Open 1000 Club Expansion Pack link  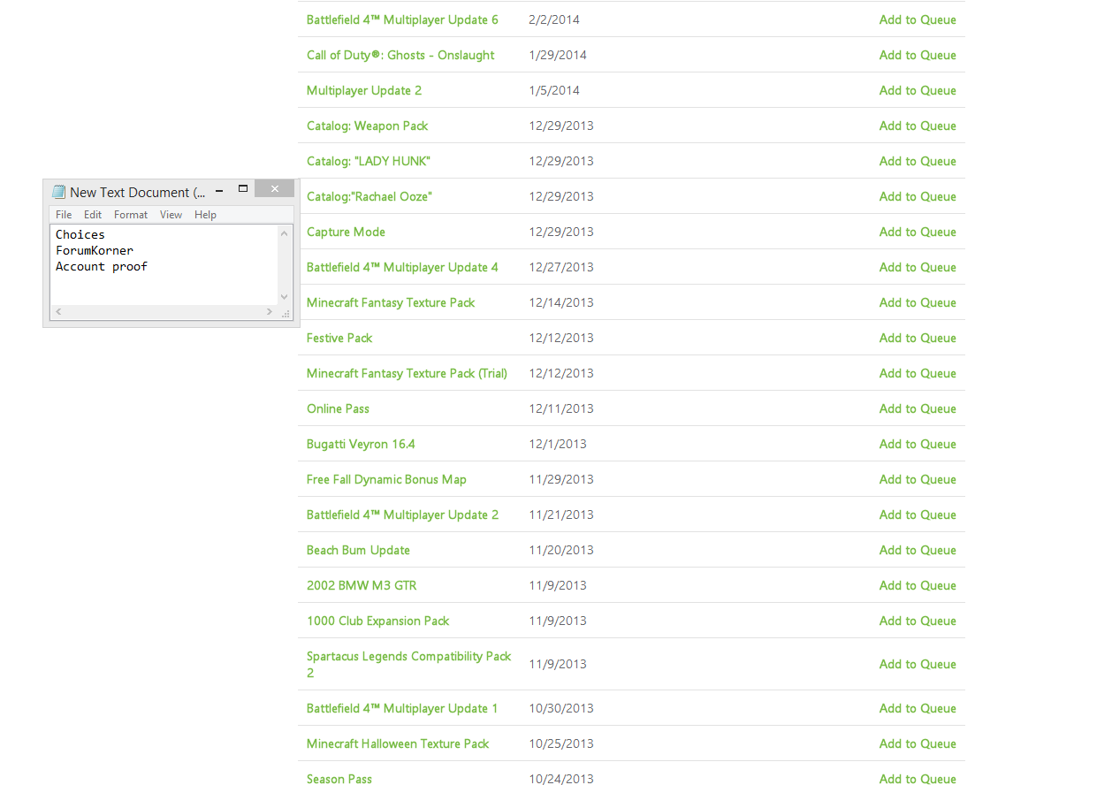(378, 621)
